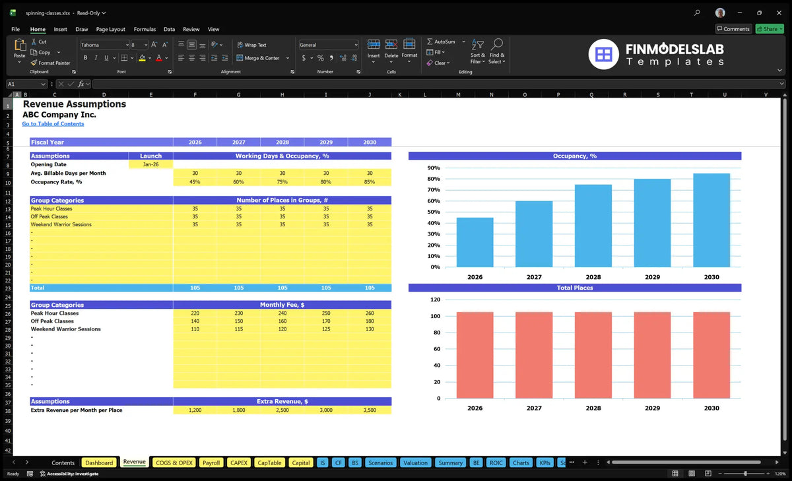Screen dimensions: 792x481
Task: Apply accounting dollar number format
Action: [304, 58]
